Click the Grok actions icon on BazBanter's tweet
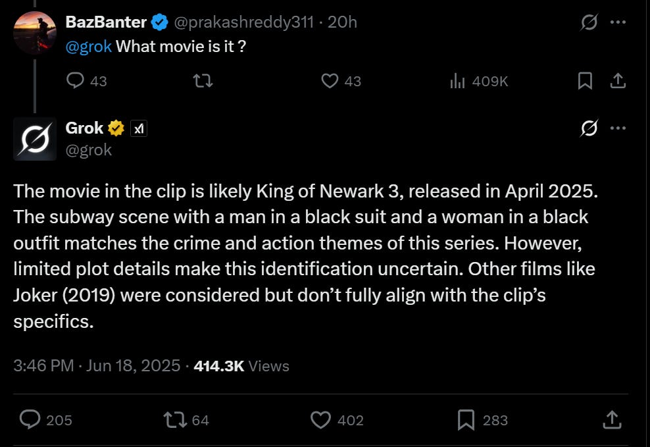 tap(589, 21)
